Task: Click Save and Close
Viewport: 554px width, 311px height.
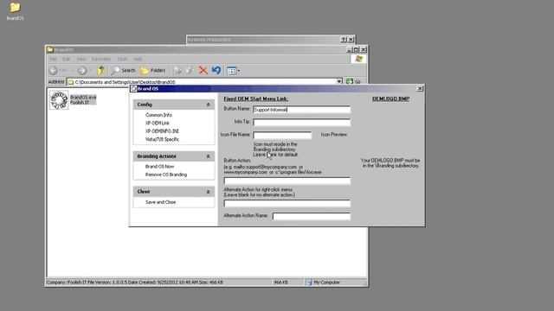Action: coord(160,202)
